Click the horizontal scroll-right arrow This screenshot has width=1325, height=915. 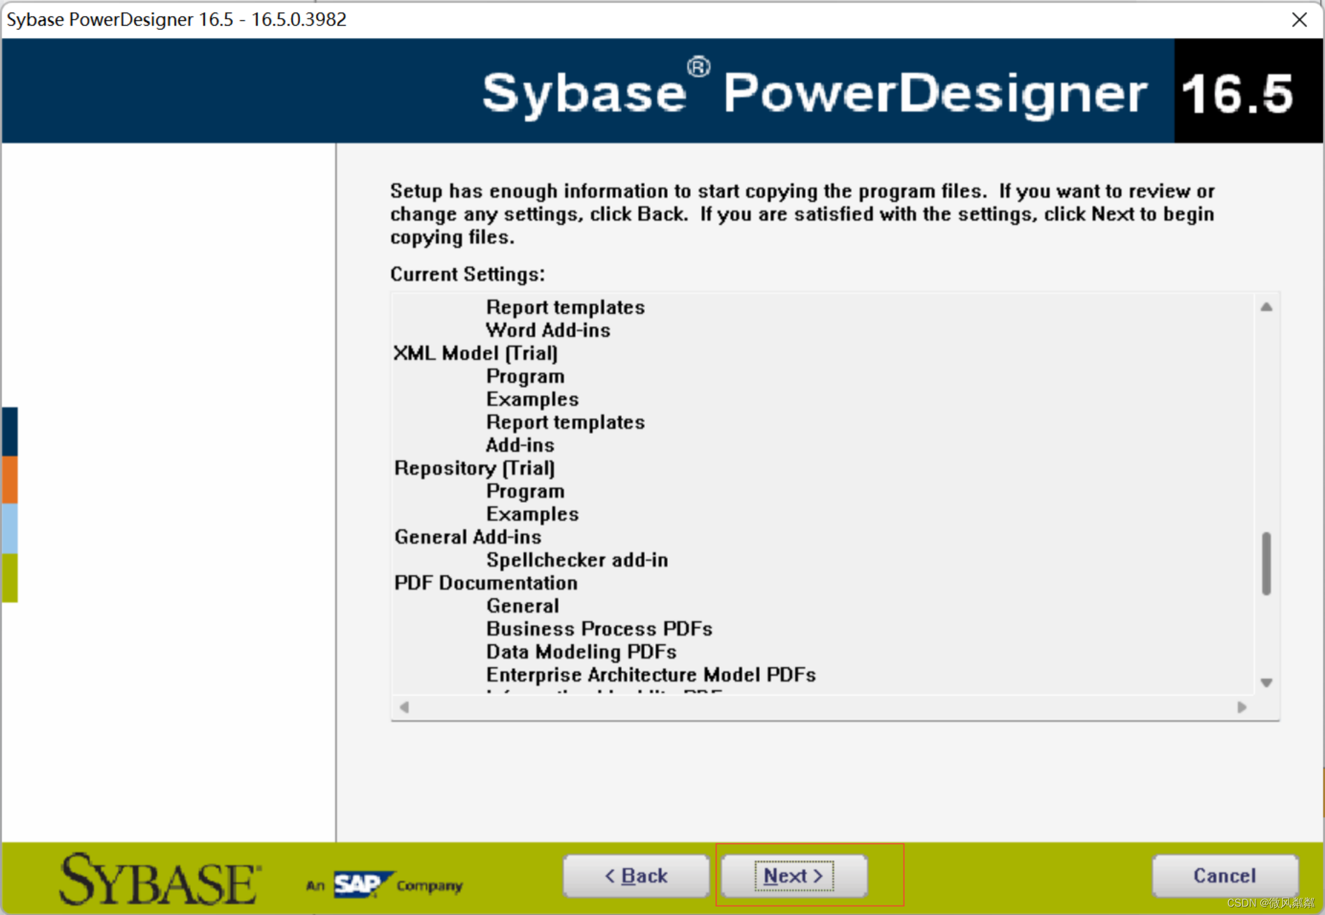(x=1241, y=707)
